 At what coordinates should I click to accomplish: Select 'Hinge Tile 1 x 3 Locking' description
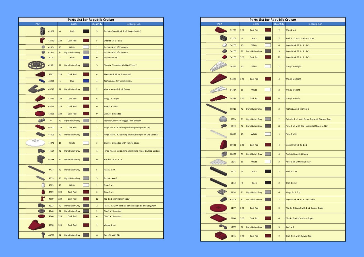[127, 128]
